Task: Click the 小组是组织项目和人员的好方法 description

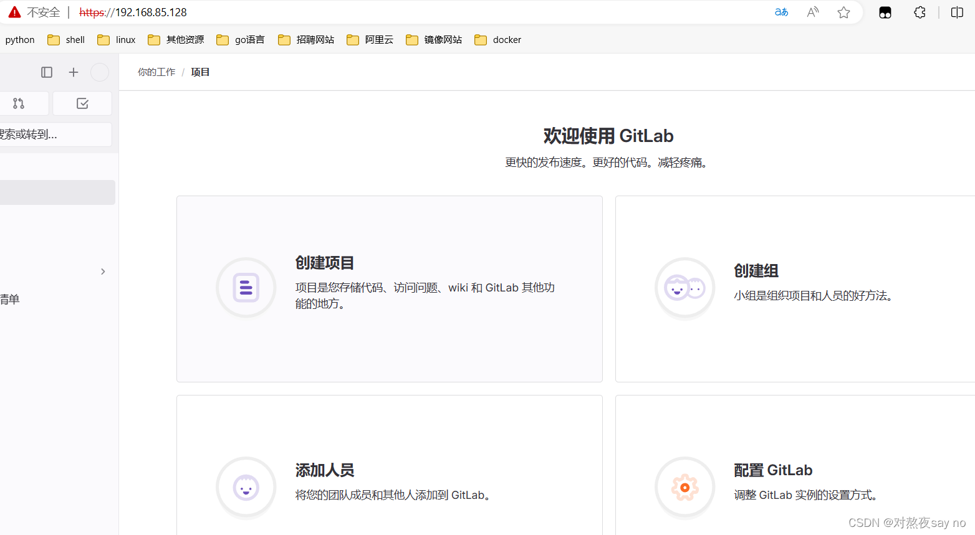Action: pyautogui.click(x=815, y=296)
